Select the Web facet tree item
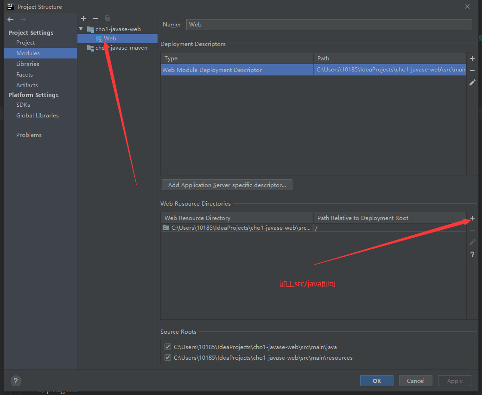Screen dimensions: 482x395 coord(110,39)
